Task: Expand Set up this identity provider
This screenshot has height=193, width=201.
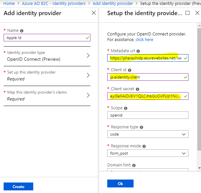Action: click(47, 76)
